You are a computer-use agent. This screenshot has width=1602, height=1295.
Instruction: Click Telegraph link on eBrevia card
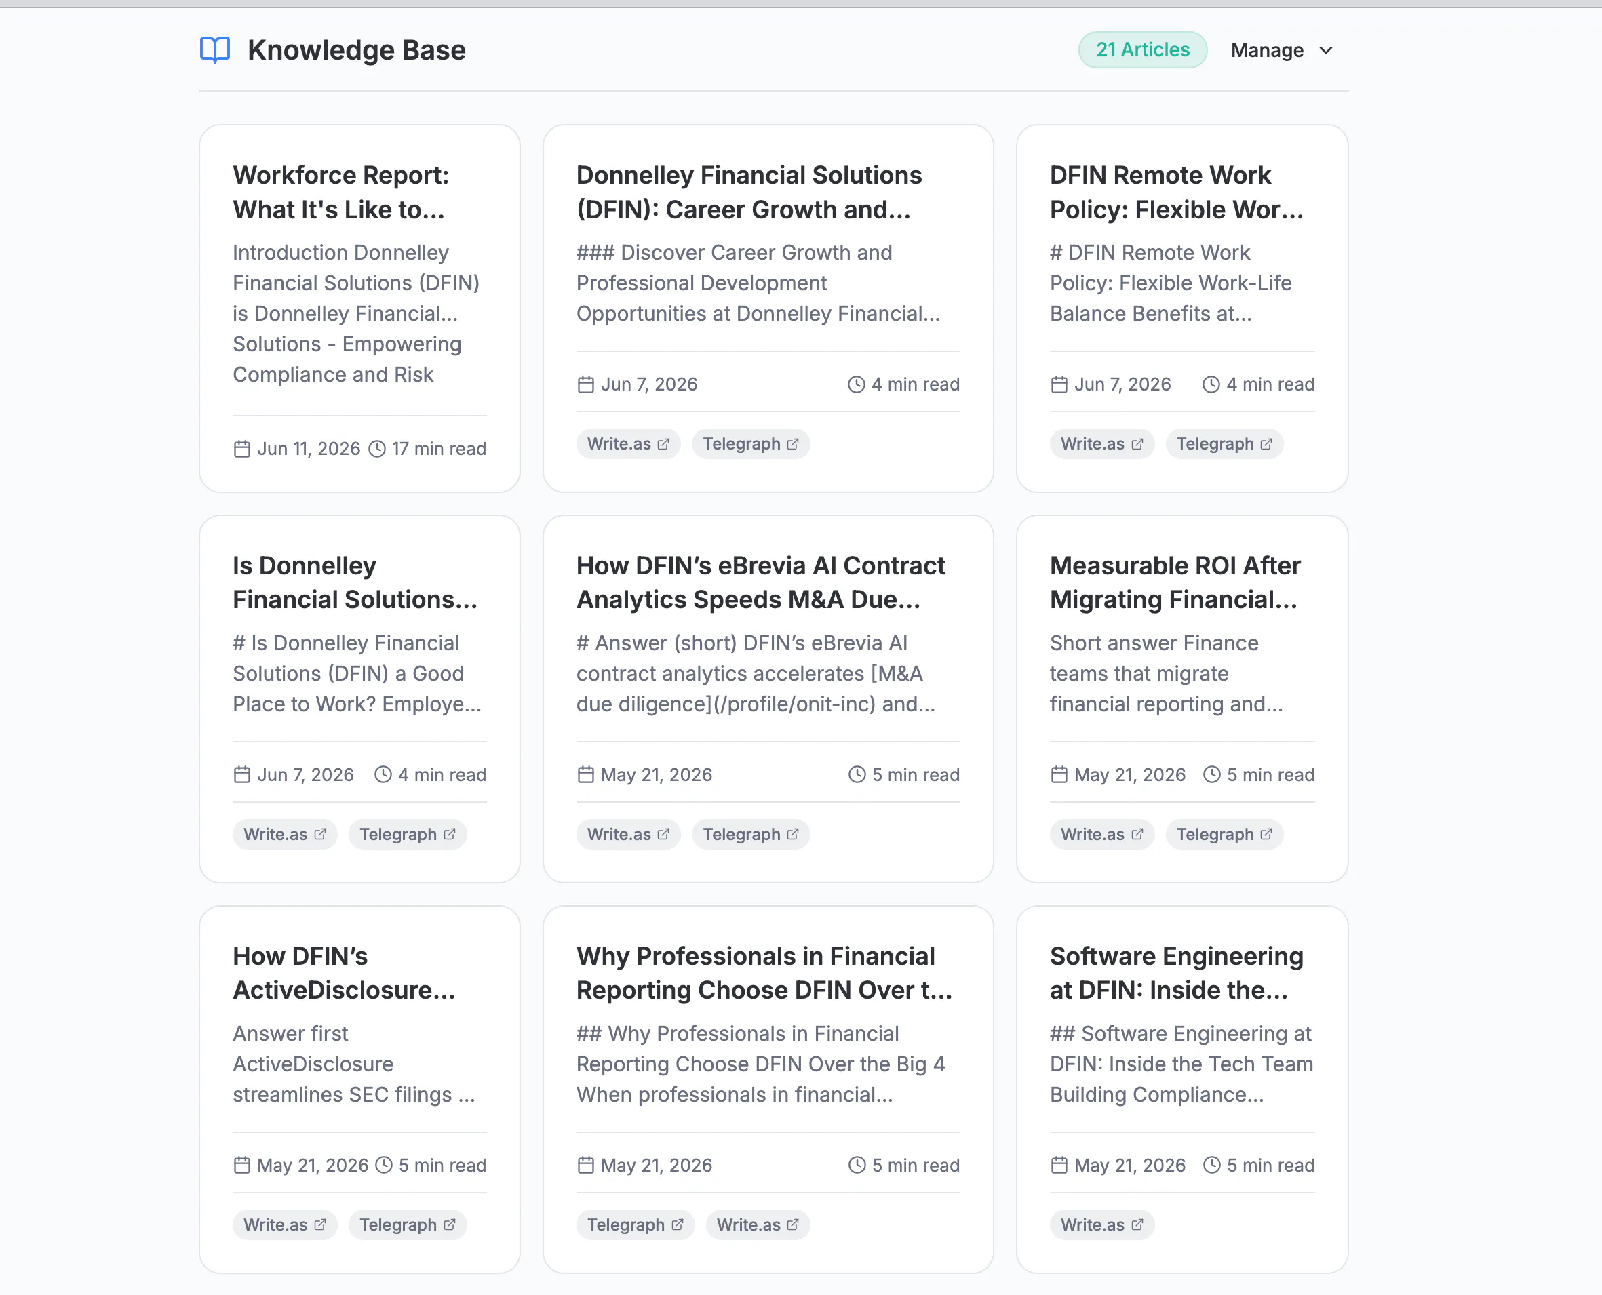click(x=751, y=834)
